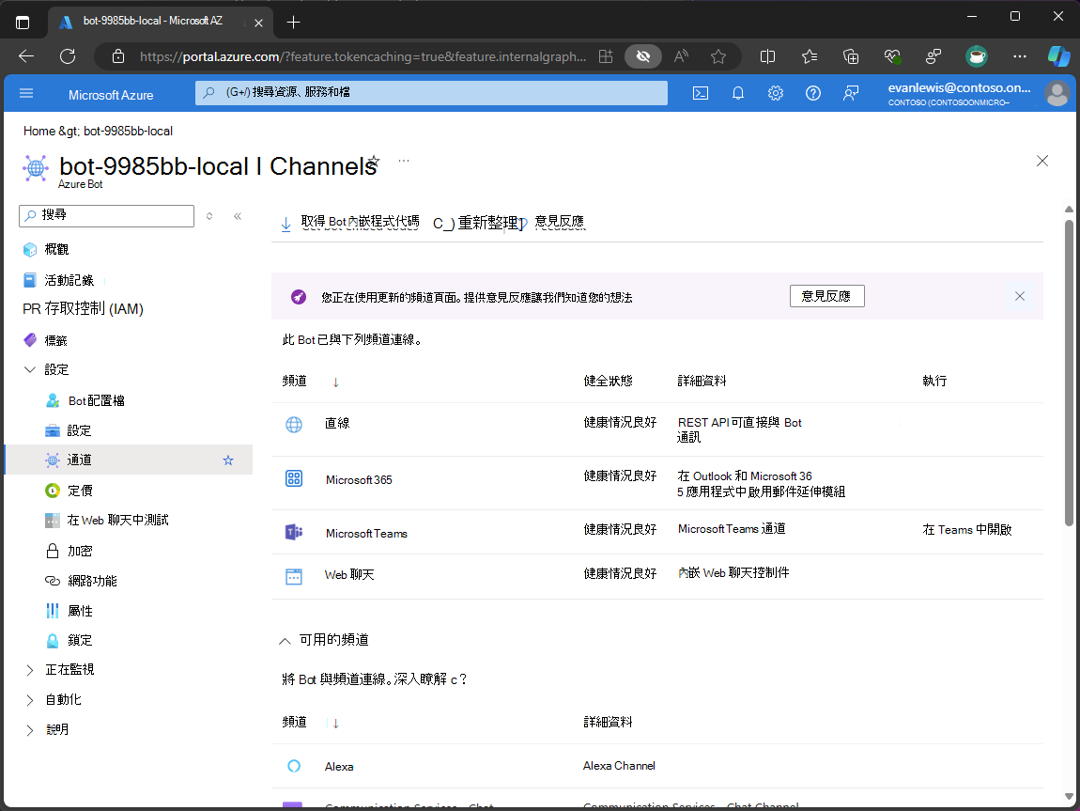Open Azure portal hamburger menu
The image size is (1080, 811).
(x=26, y=93)
